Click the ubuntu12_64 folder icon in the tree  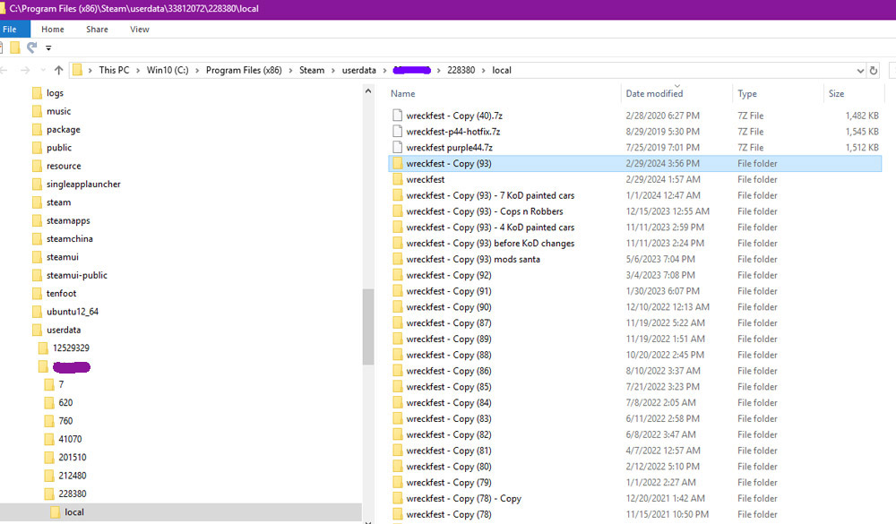37,312
